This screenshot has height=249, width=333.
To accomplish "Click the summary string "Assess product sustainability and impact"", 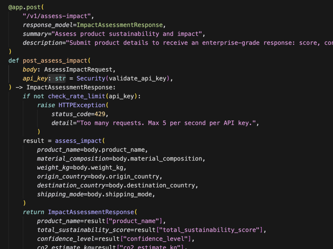I will (x=127, y=34).
